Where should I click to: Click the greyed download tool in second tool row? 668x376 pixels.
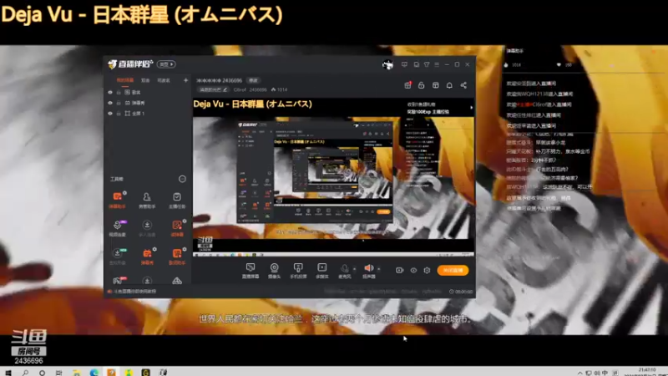tap(147, 228)
